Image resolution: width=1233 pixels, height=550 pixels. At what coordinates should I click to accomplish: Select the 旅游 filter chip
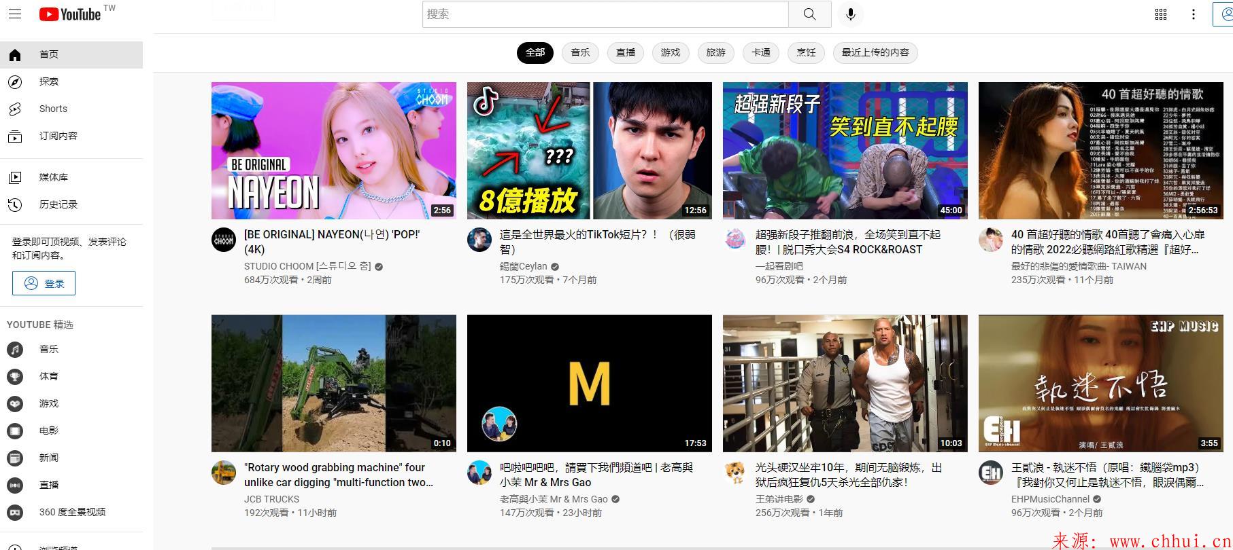[716, 53]
